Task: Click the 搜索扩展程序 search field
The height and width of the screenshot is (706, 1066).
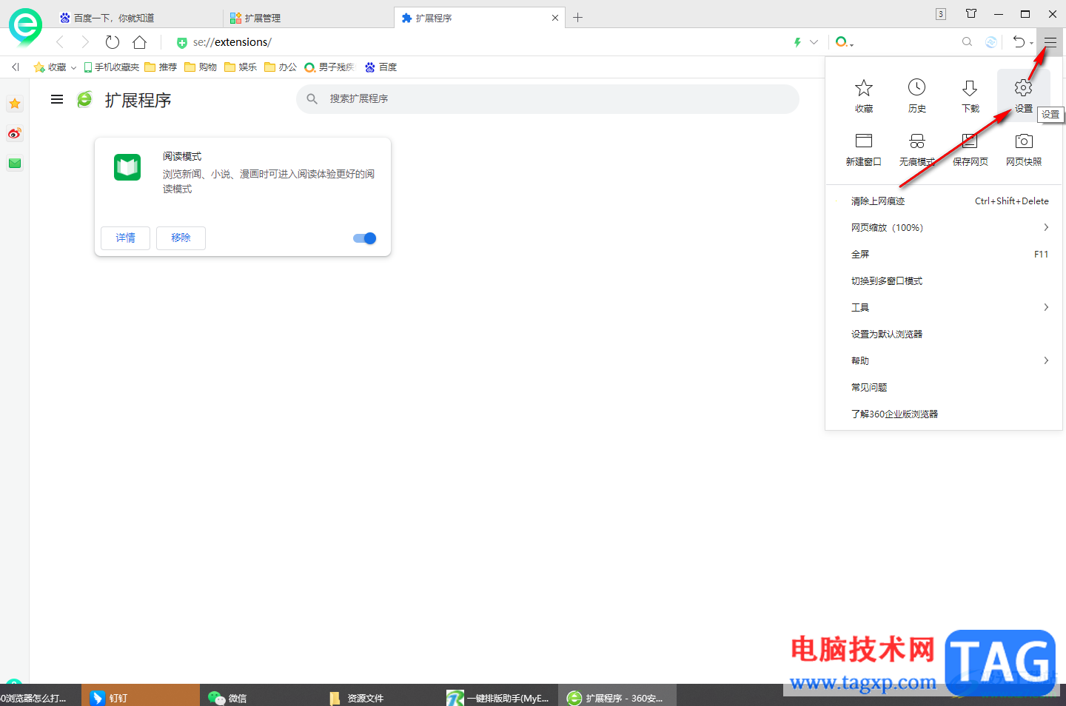Action: point(548,98)
